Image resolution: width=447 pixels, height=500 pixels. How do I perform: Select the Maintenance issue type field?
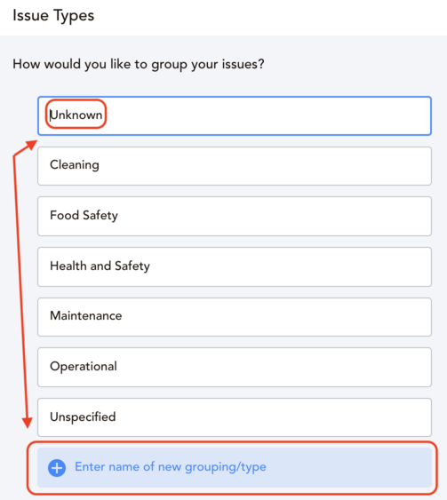coord(235,317)
